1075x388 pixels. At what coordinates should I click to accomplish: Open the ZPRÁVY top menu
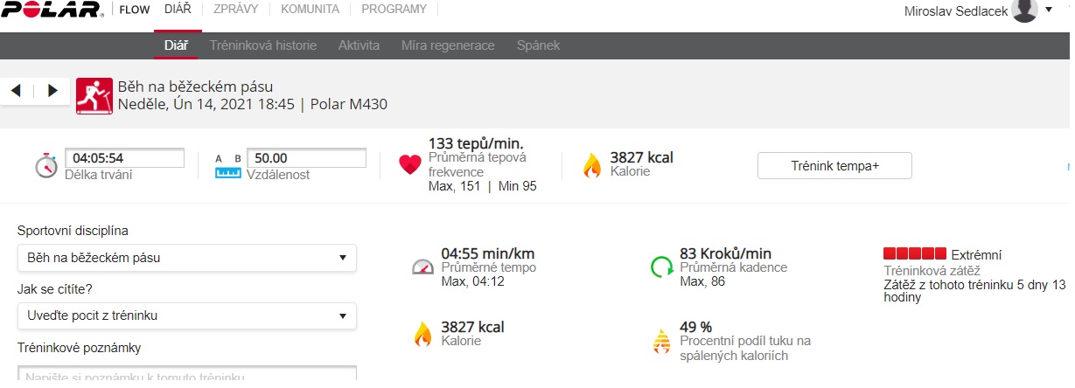point(235,10)
